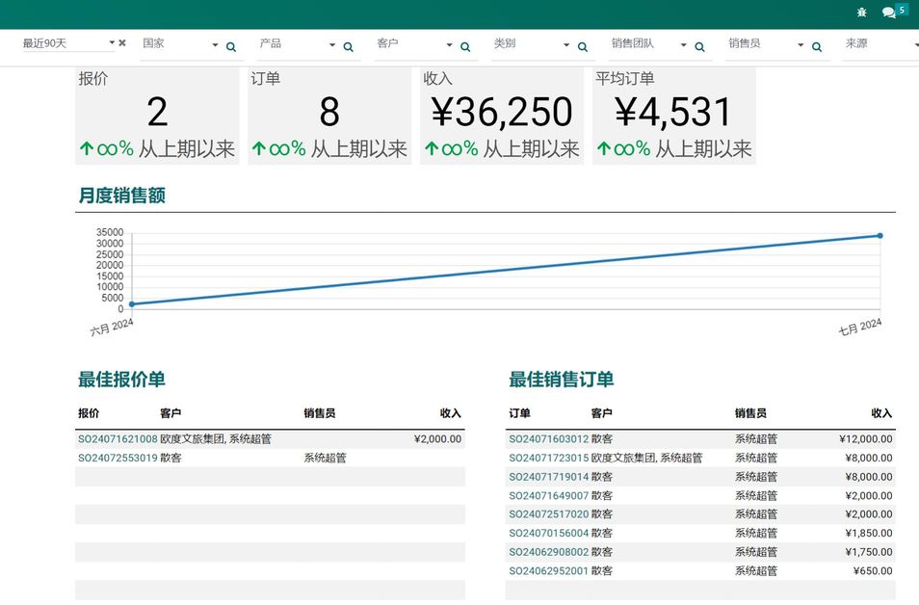Open sales order SO24070156004
Viewport: 919px width, 605px height.
548,533
